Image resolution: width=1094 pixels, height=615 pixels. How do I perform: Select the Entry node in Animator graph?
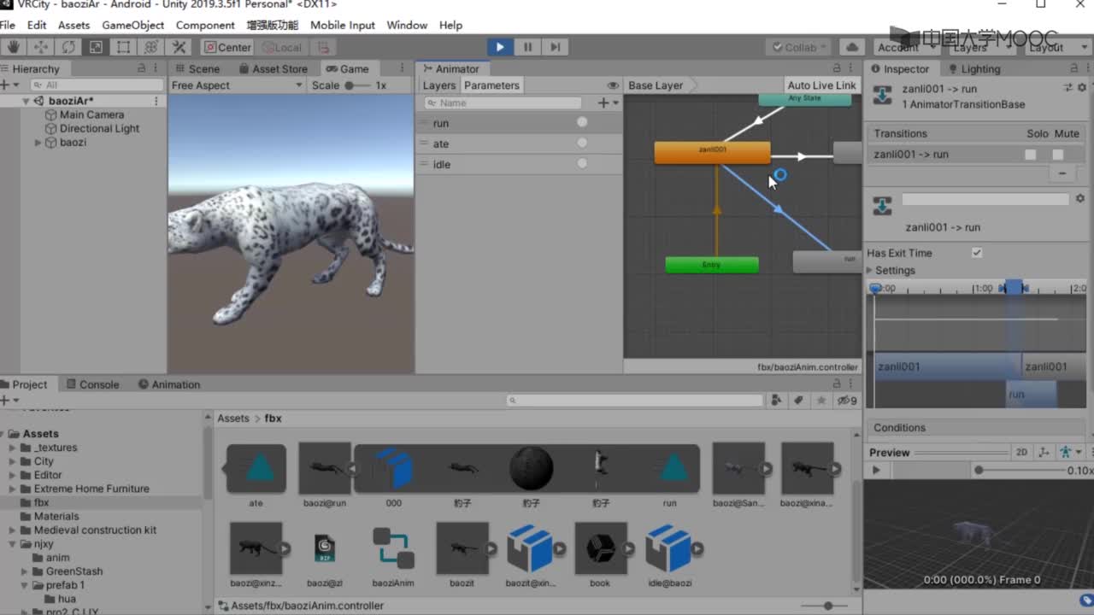pos(712,265)
